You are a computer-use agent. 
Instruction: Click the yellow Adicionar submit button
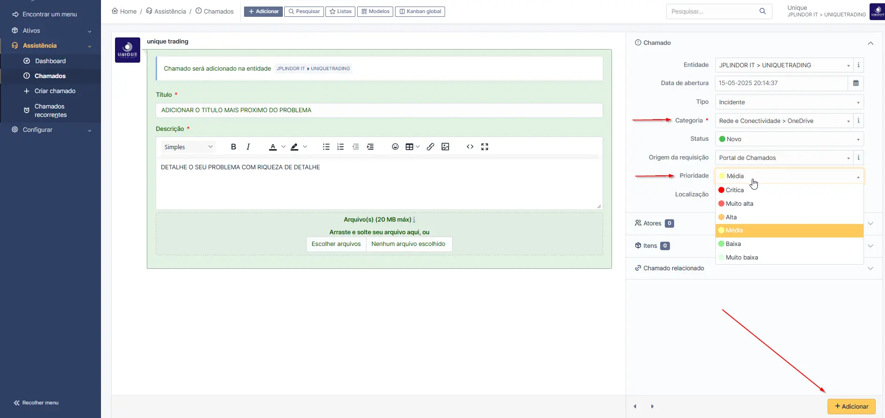point(851,406)
